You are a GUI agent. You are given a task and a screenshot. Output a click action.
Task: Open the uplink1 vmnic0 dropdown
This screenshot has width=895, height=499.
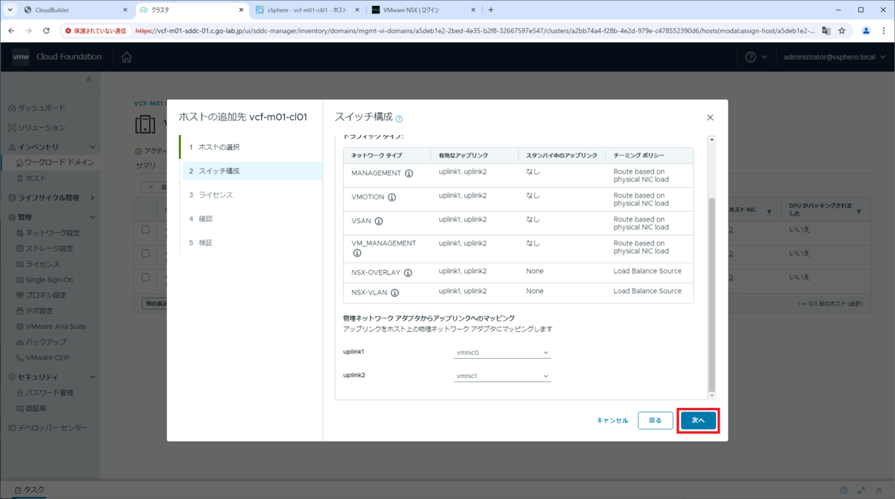click(x=502, y=353)
